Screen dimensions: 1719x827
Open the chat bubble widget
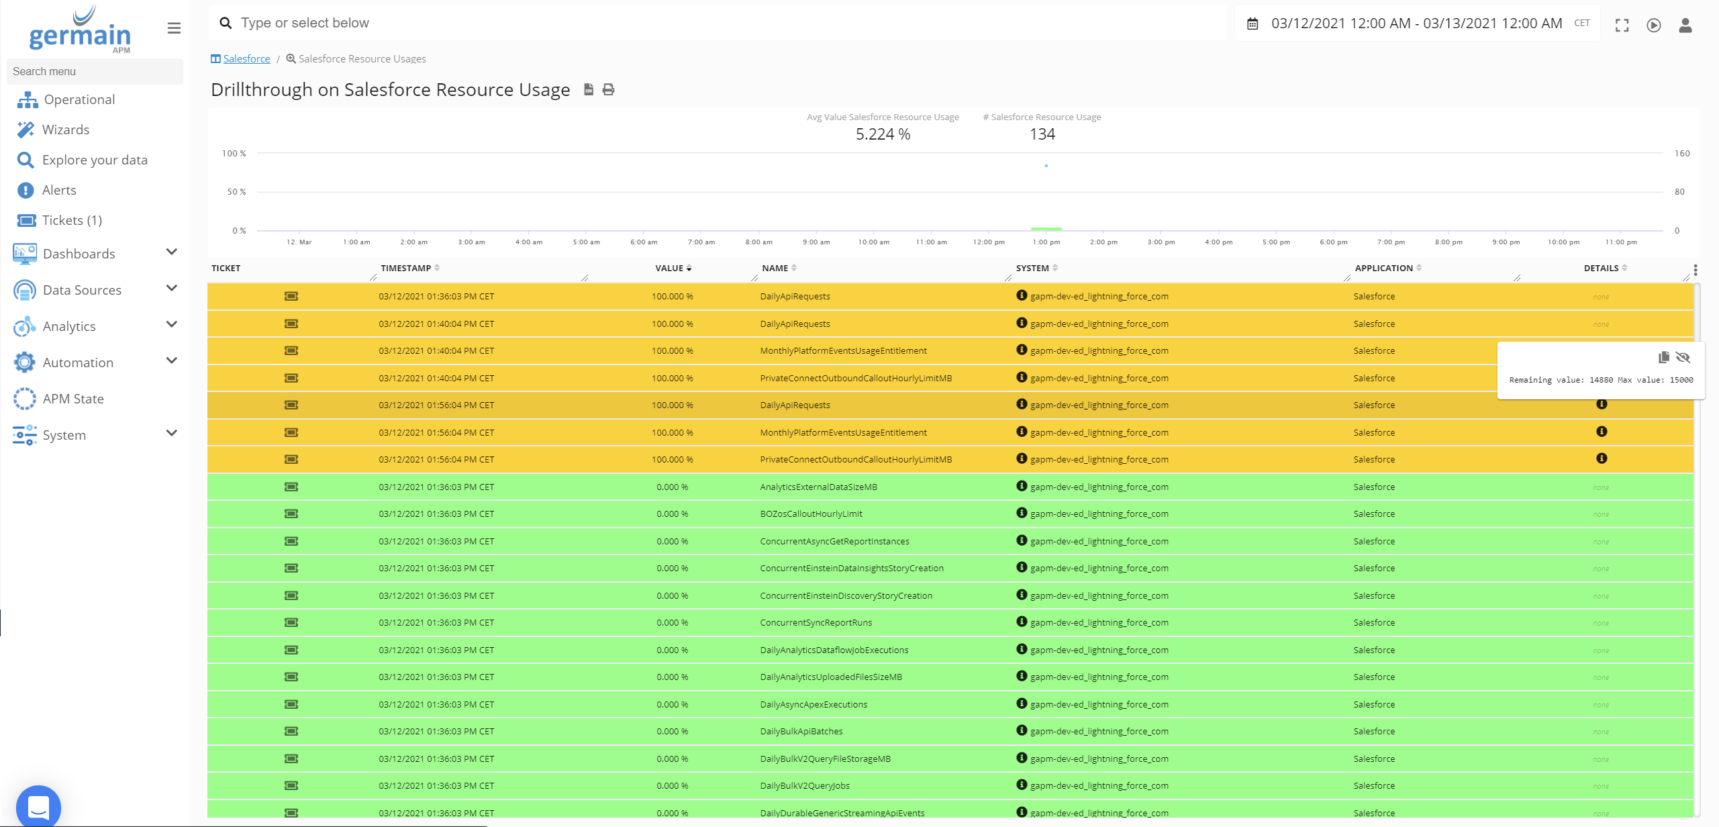[38, 807]
